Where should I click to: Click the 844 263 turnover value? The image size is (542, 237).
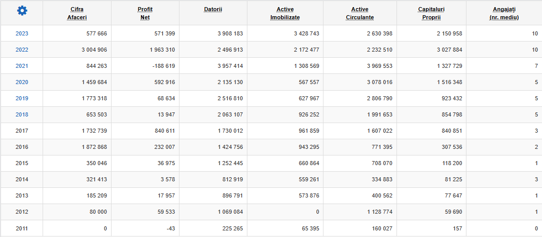click(x=97, y=66)
